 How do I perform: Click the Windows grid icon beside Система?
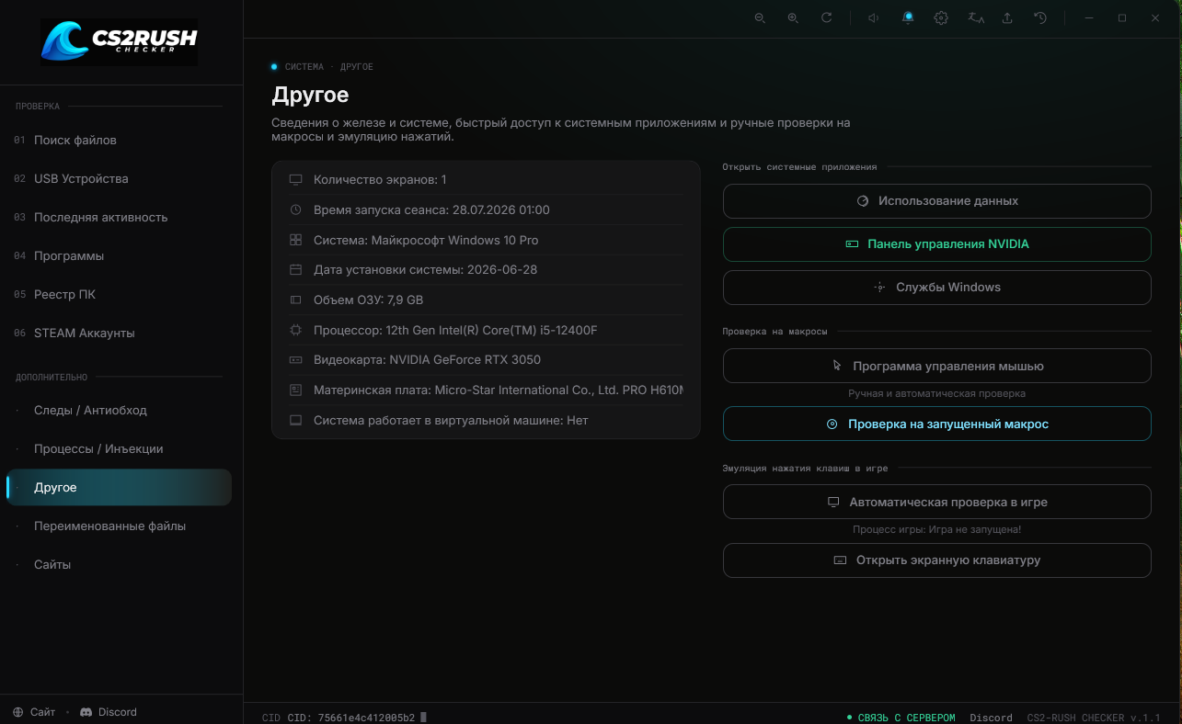(295, 240)
